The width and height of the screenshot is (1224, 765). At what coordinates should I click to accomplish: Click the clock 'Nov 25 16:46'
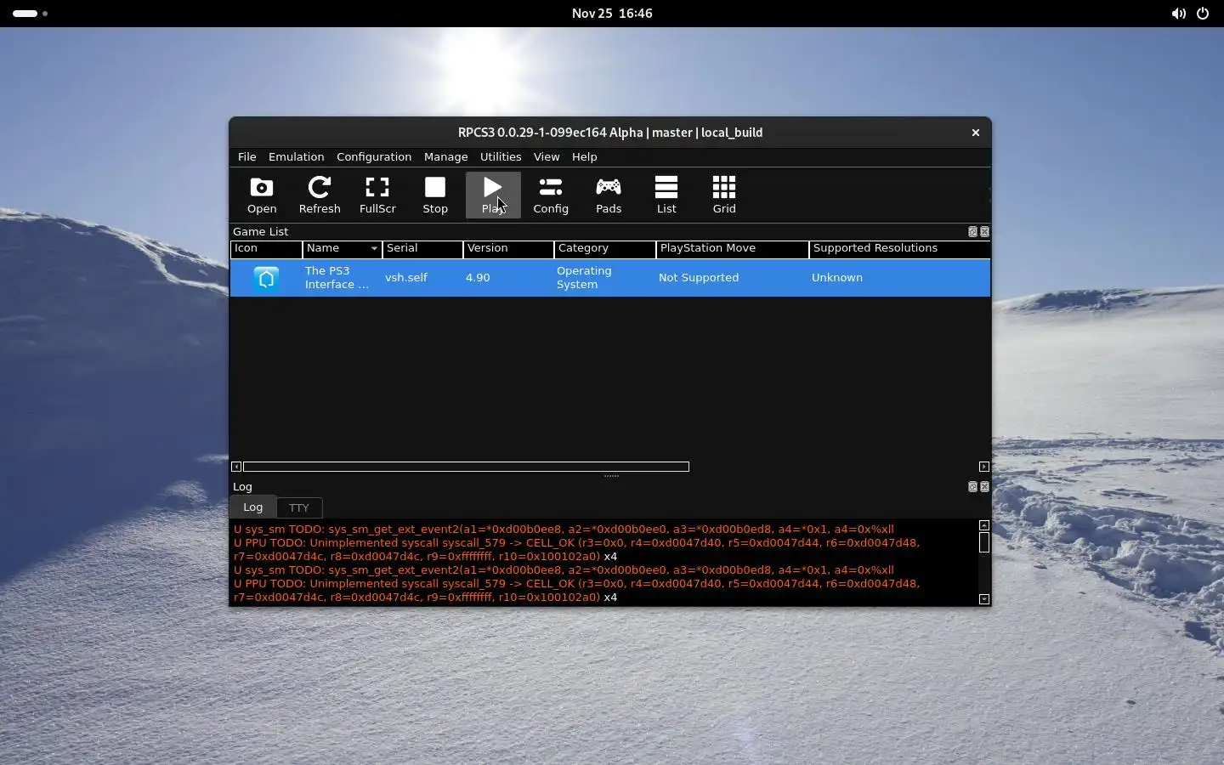coord(612,14)
